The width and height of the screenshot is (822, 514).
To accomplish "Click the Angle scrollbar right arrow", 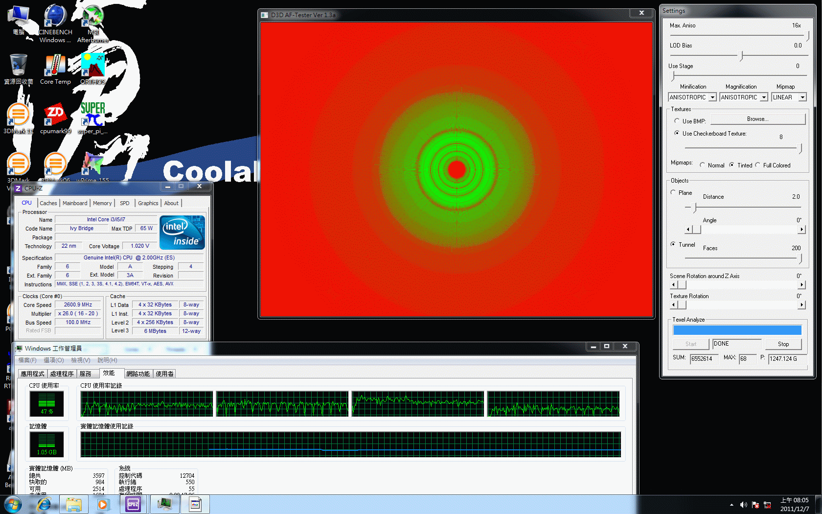I will point(801,229).
